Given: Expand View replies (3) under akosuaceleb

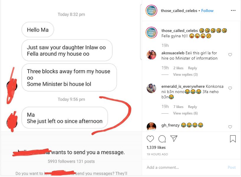Looking at the screenshot, I should (x=185, y=75).
